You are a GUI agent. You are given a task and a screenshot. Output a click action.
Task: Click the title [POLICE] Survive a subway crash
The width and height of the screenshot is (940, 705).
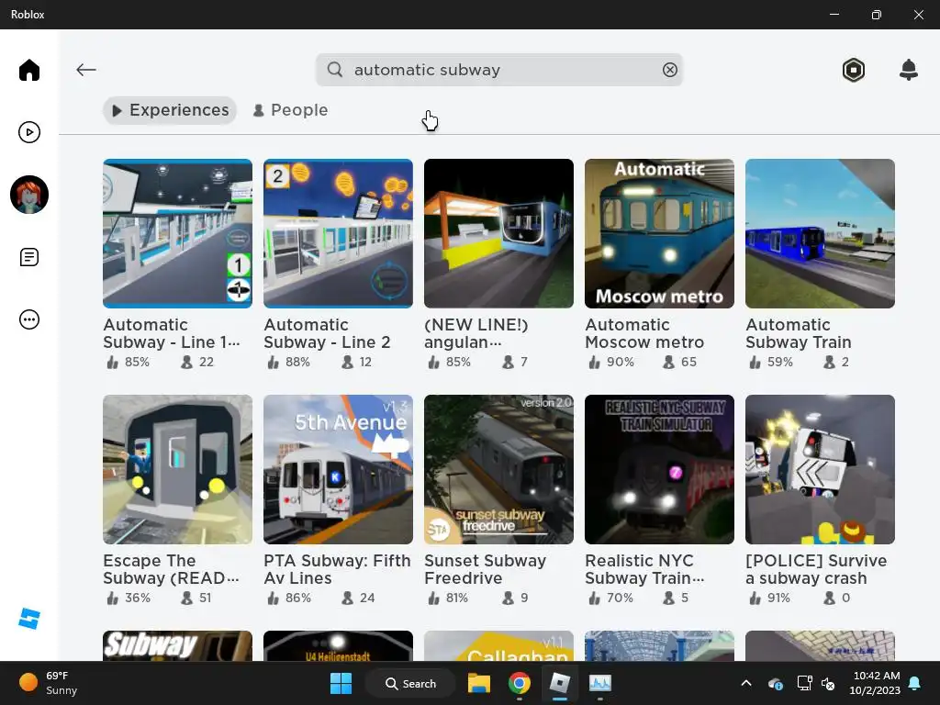click(x=816, y=569)
